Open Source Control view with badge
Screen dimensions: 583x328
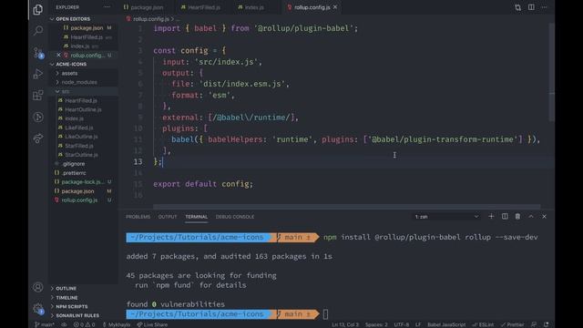(38, 53)
